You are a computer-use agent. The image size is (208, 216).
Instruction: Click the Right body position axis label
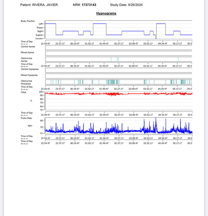click(40, 31)
